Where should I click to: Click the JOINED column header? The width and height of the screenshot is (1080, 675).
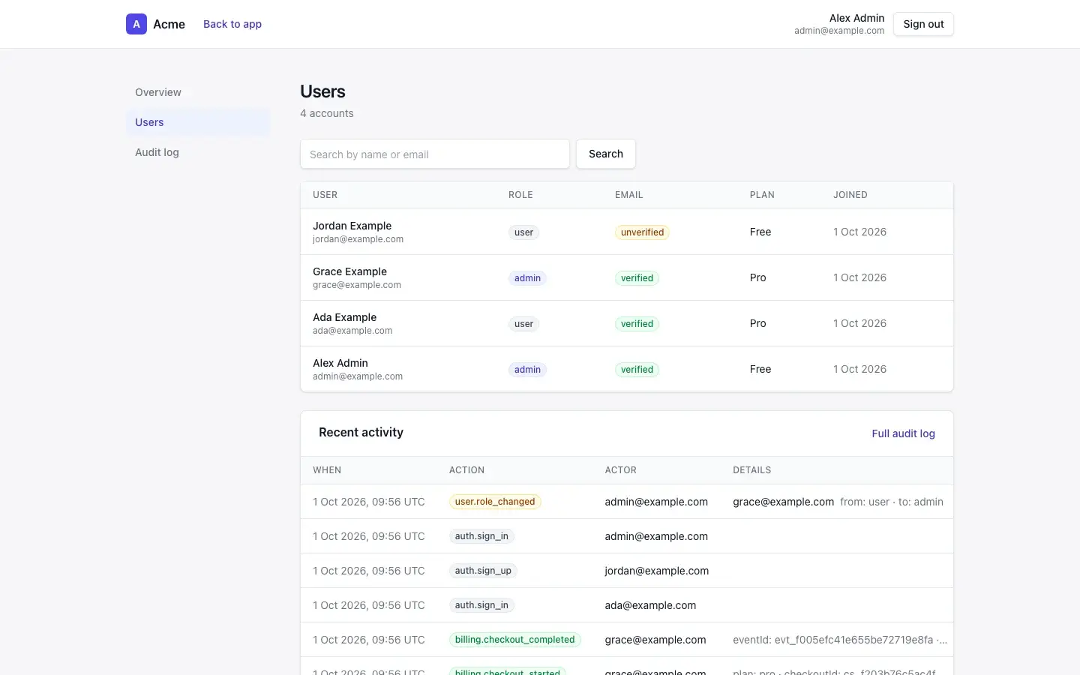[850, 195]
